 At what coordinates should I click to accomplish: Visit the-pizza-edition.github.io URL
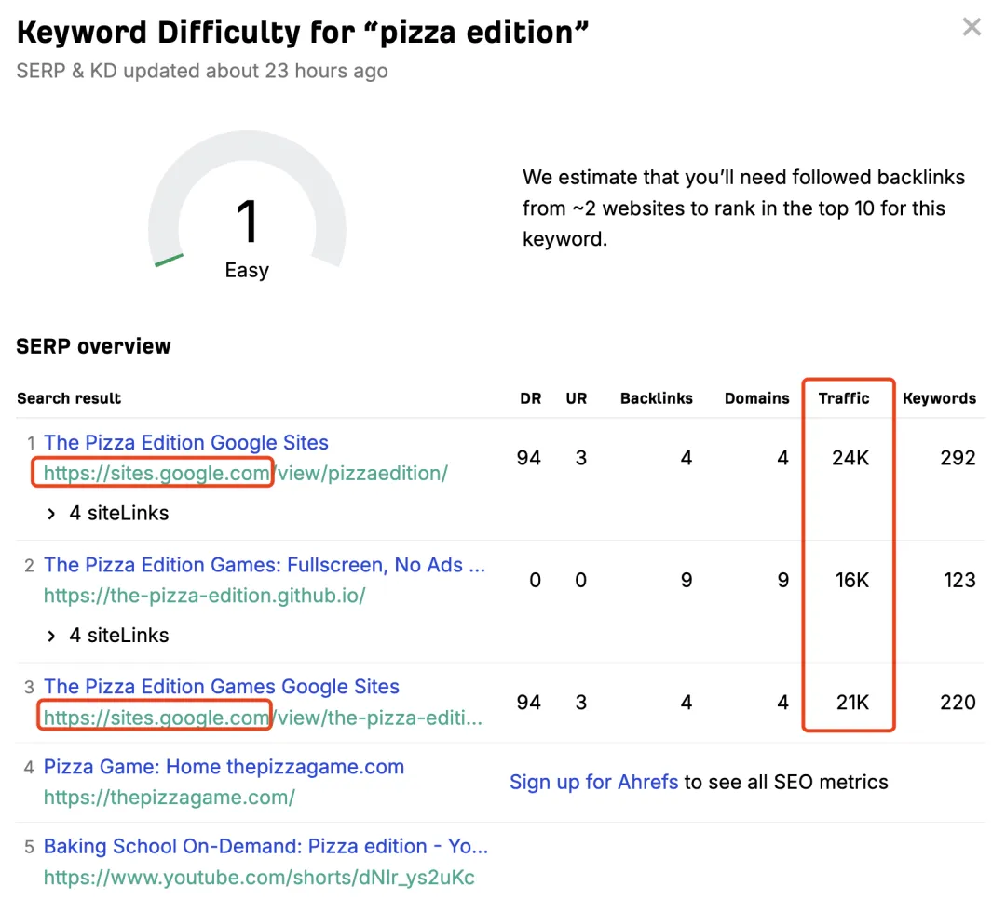coord(204,595)
